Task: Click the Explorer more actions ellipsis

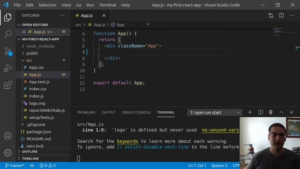Action: click(62, 15)
